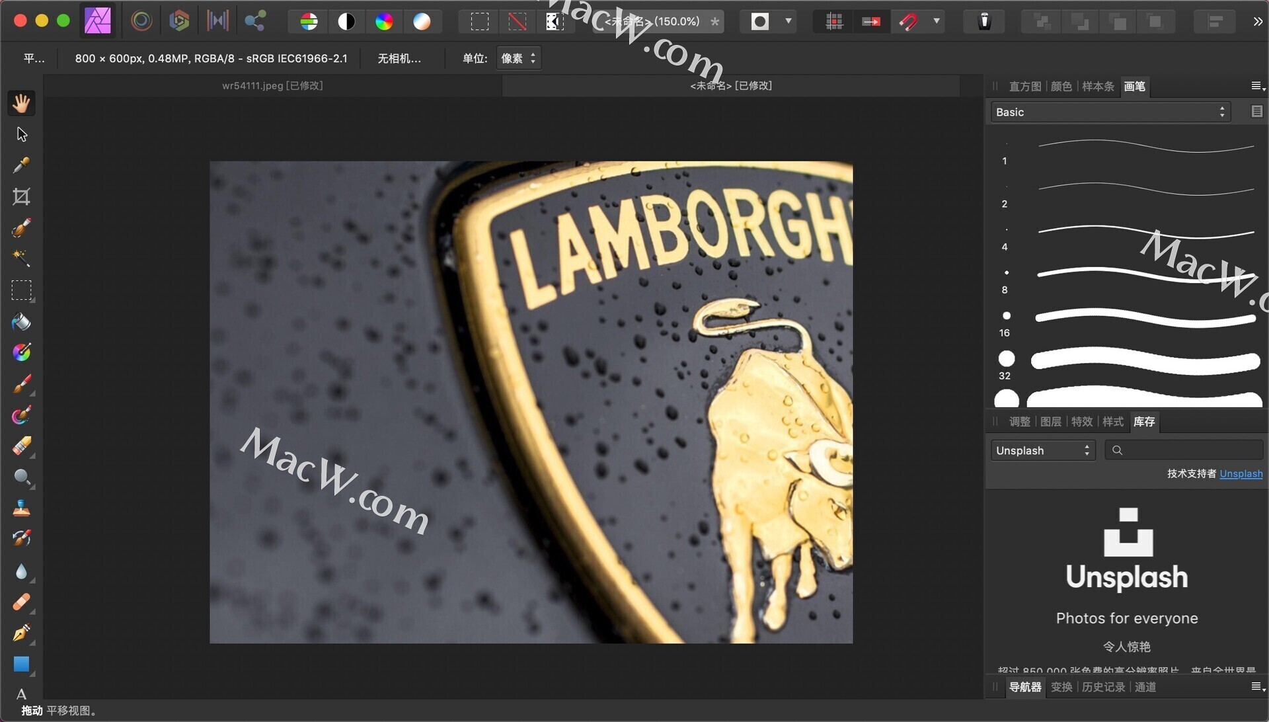
Task: Open the 历史记录 history panel tab
Action: pos(1103,687)
